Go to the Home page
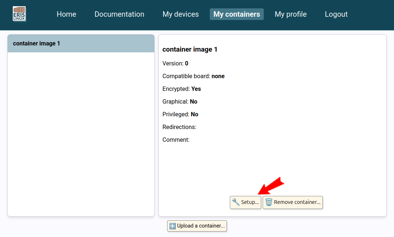The width and height of the screenshot is (394, 237). click(x=66, y=14)
